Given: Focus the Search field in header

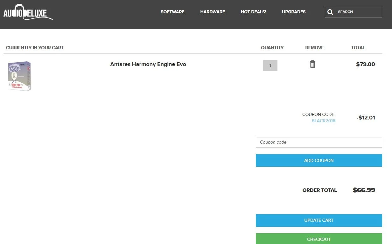Looking at the screenshot, I should click(x=353, y=12).
